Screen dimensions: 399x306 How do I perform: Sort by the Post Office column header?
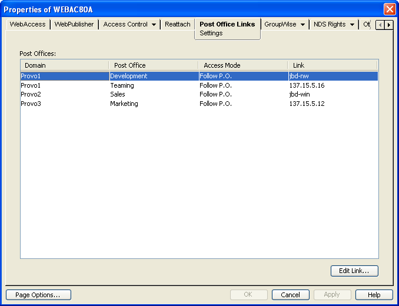tap(154, 65)
